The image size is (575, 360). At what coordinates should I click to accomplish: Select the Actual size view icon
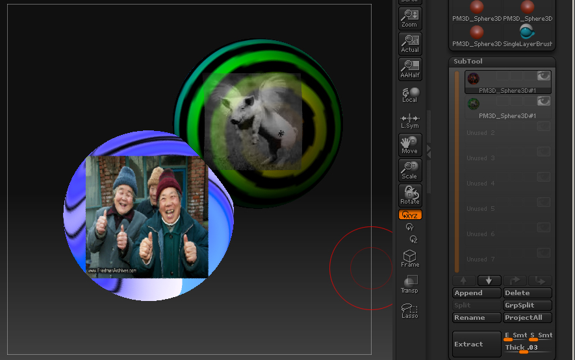pyautogui.click(x=410, y=43)
